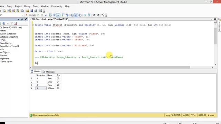The image size is (221, 124).
Task: Click the Studentno column header
Action: point(41,75)
